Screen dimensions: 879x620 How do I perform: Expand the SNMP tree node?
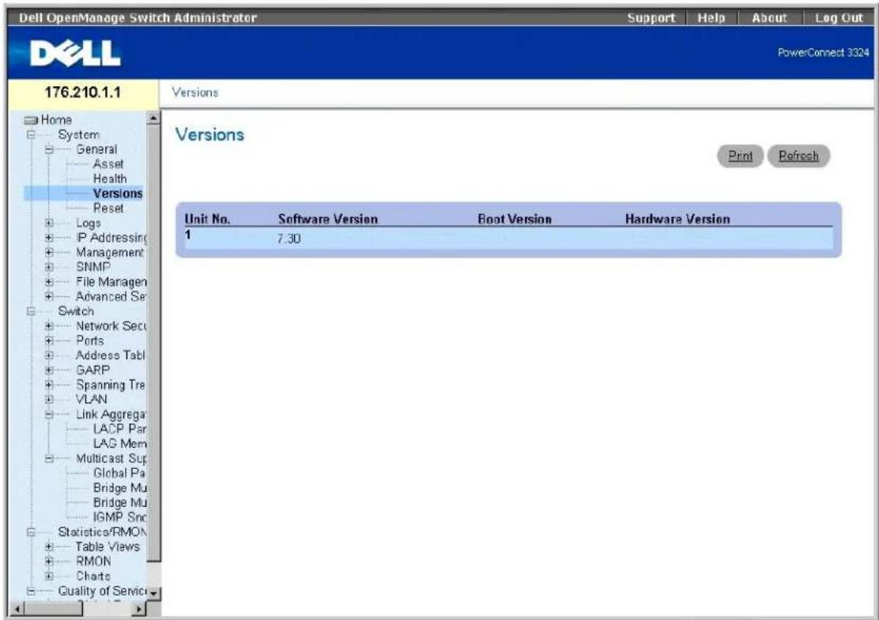49,267
